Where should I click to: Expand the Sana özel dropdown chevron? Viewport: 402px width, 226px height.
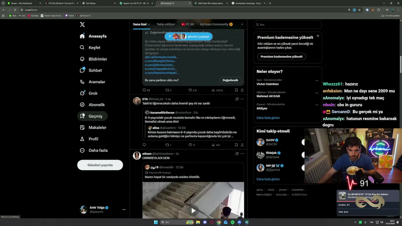[x=149, y=24]
